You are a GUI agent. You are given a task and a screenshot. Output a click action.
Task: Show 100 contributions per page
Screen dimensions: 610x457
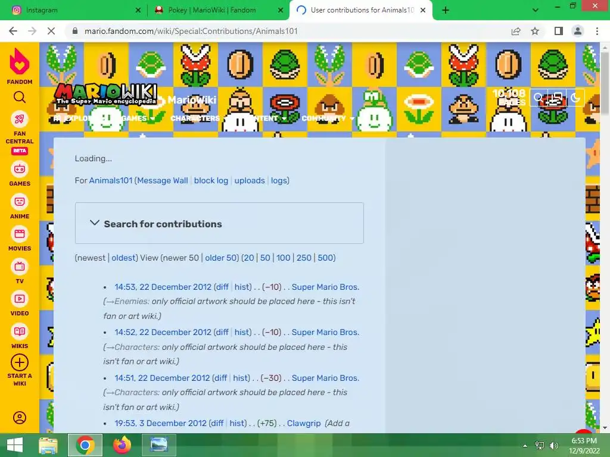point(284,258)
